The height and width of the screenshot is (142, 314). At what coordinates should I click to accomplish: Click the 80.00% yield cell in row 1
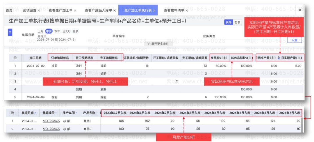221,66
